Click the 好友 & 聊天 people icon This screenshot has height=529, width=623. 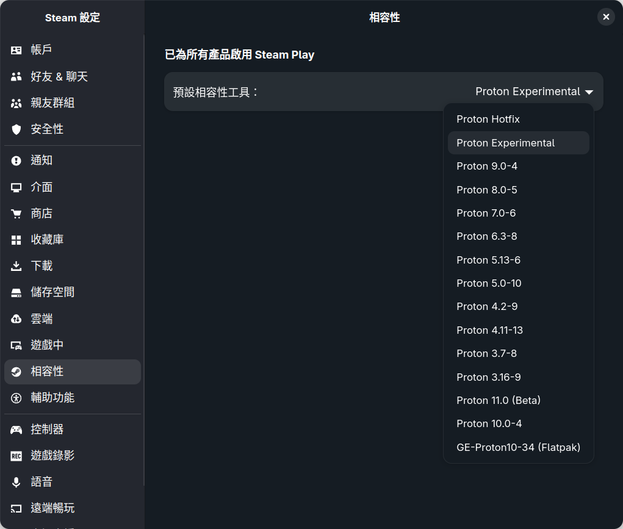[16, 77]
